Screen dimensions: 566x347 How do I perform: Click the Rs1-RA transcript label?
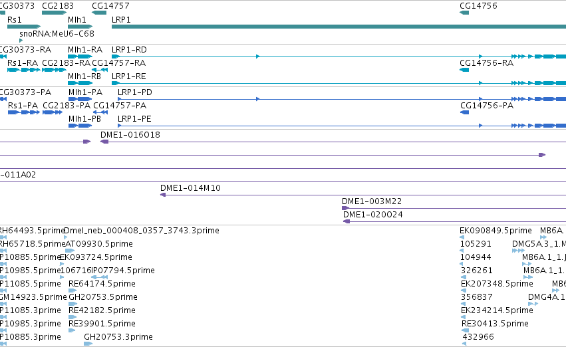click(x=23, y=62)
